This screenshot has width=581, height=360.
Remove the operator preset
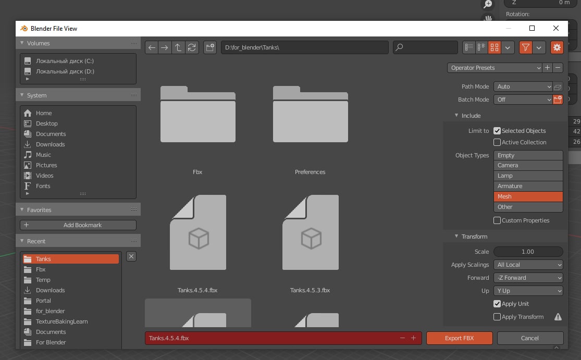click(x=558, y=68)
